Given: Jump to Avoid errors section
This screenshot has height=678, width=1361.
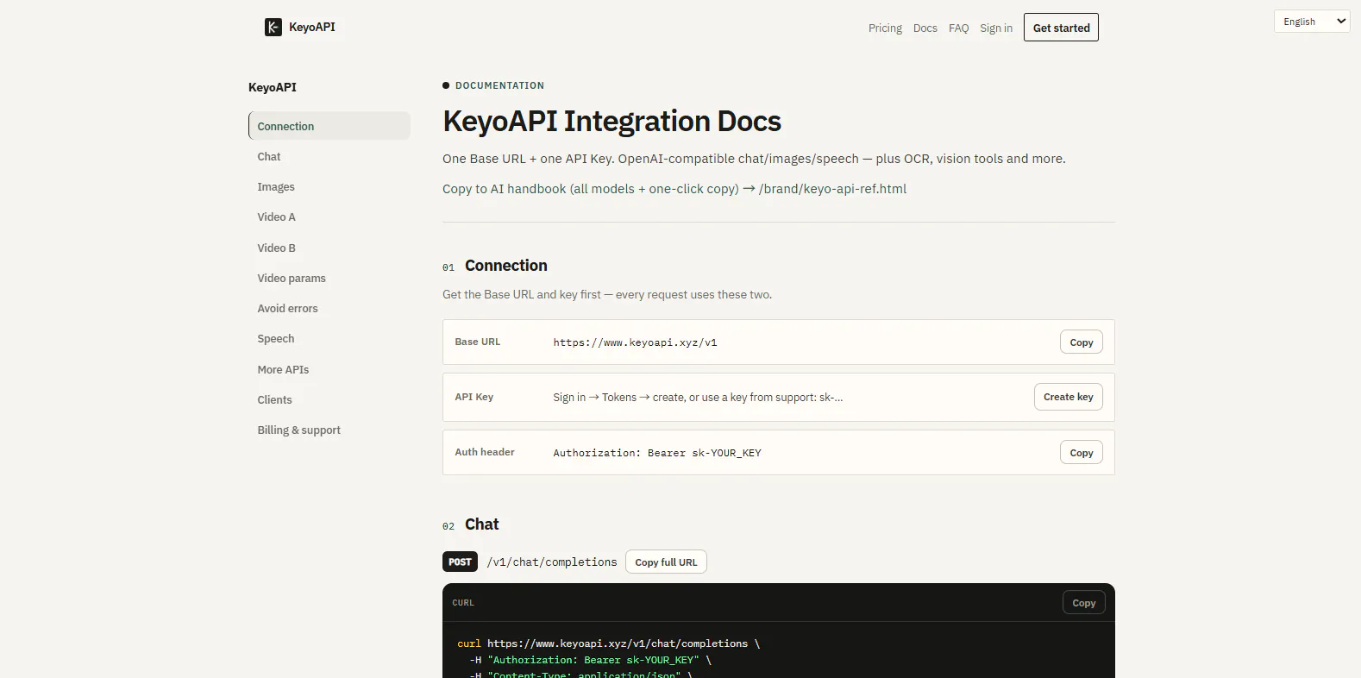Looking at the screenshot, I should (329, 308).
